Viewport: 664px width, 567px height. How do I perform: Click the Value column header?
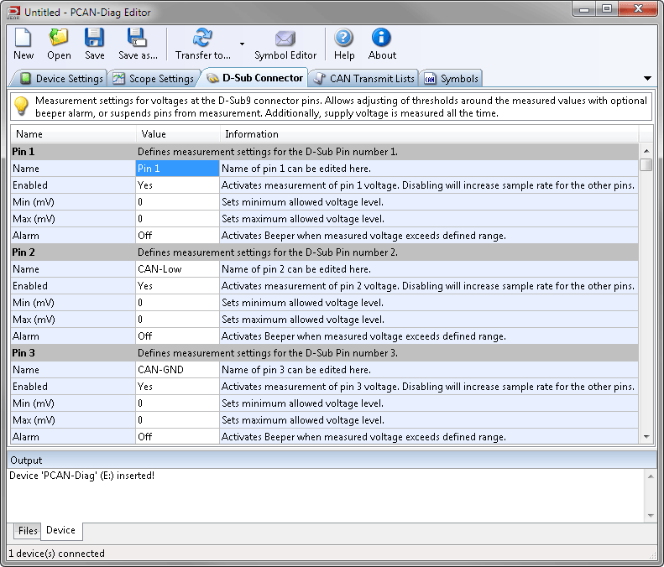pyautogui.click(x=177, y=134)
